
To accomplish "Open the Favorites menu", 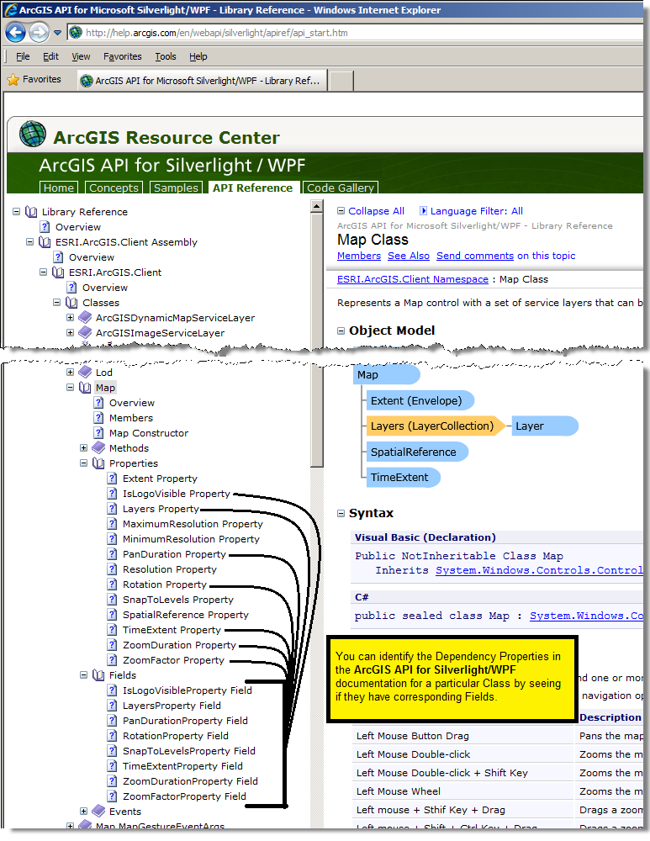I will (122, 56).
